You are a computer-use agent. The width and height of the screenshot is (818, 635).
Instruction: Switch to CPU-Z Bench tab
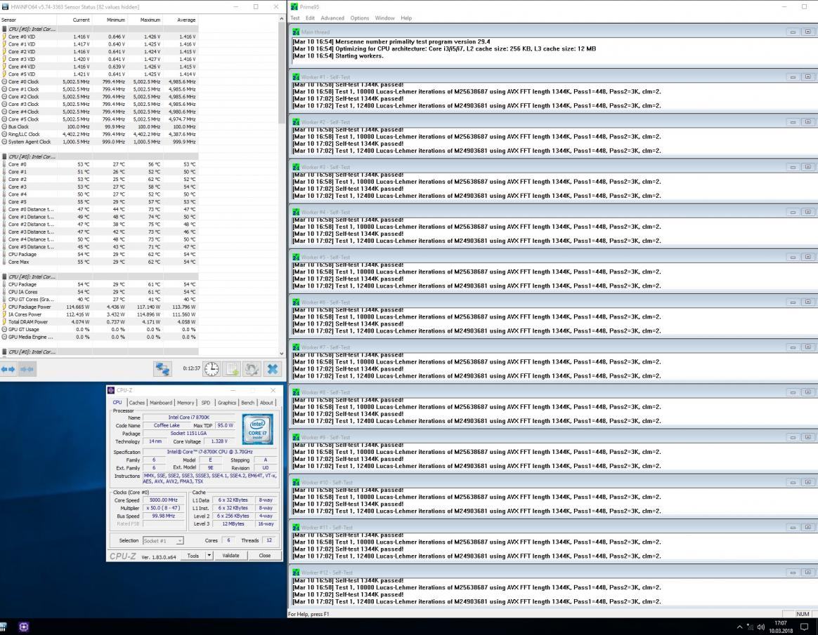[x=248, y=403]
